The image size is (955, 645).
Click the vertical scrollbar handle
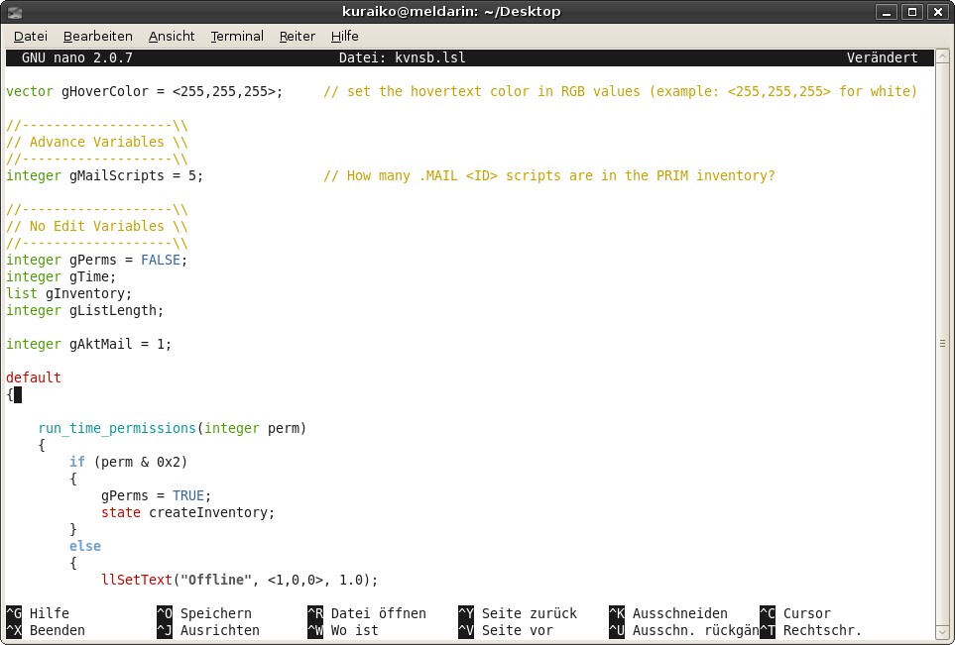point(942,344)
